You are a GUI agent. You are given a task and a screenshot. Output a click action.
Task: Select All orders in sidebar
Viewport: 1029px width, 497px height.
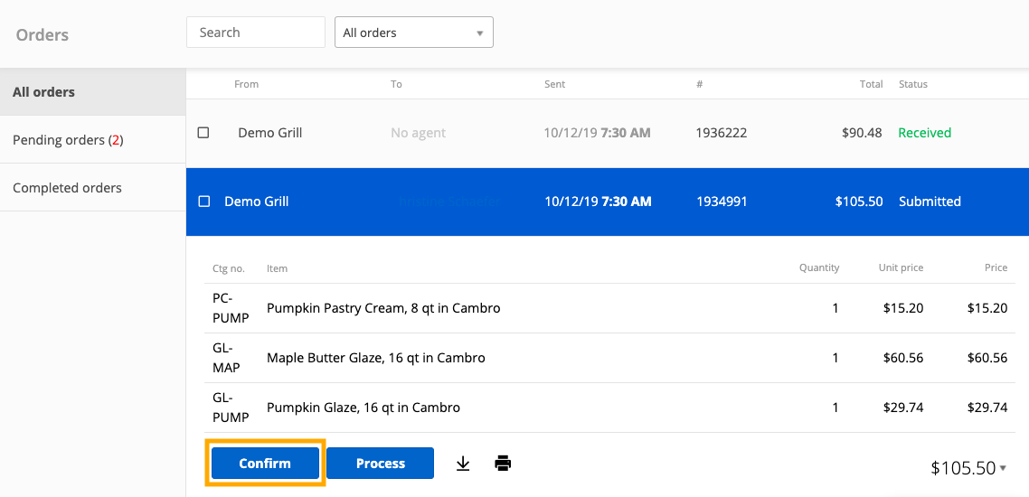pos(92,92)
